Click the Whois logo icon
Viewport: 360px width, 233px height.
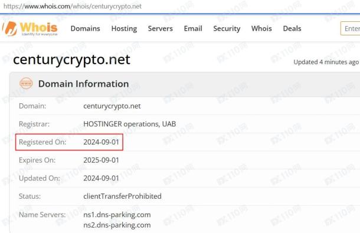(x=10, y=28)
